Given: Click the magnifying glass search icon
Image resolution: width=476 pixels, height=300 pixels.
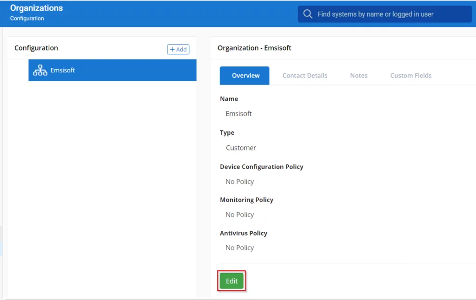Looking at the screenshot, I should point(308,14).
